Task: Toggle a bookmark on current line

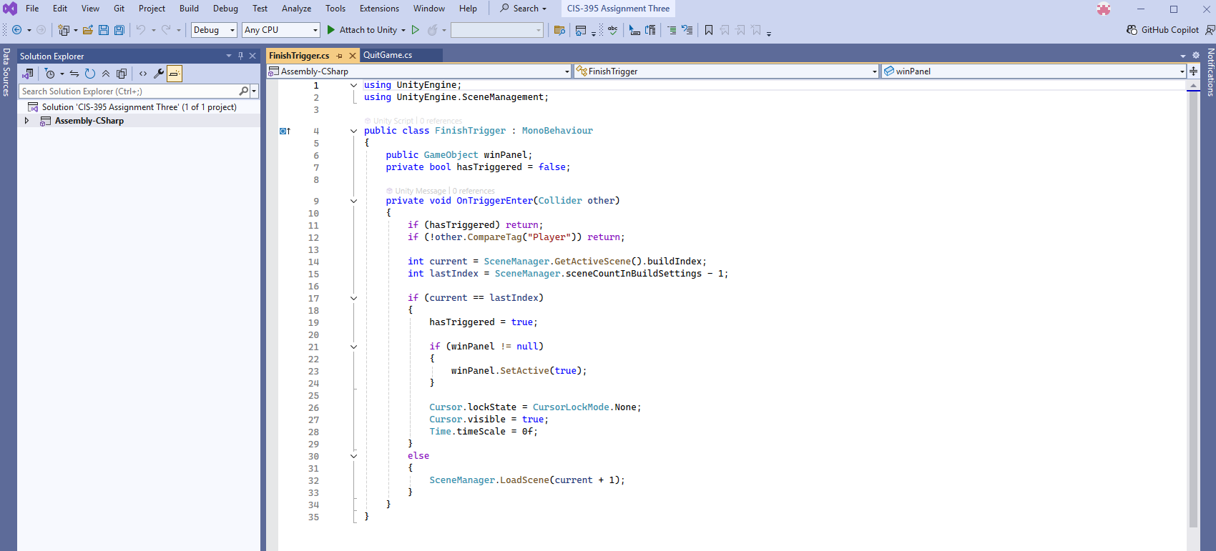Action: (709, 30)
